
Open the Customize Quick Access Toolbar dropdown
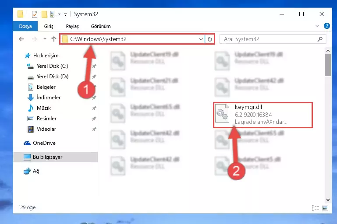(x=65, y=14)
